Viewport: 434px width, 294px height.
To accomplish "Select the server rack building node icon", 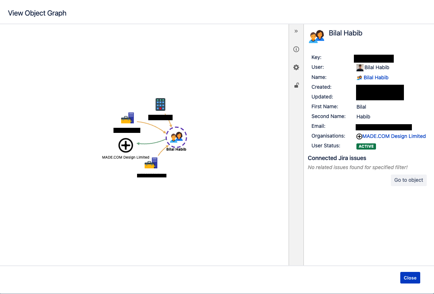I will [160, 104].
